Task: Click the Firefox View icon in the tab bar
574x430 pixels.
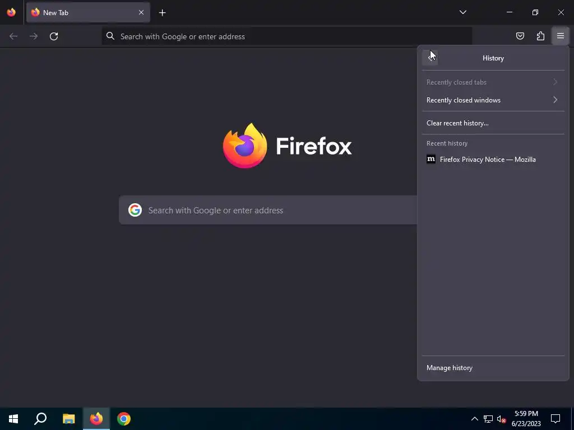Action: [11, 12]
